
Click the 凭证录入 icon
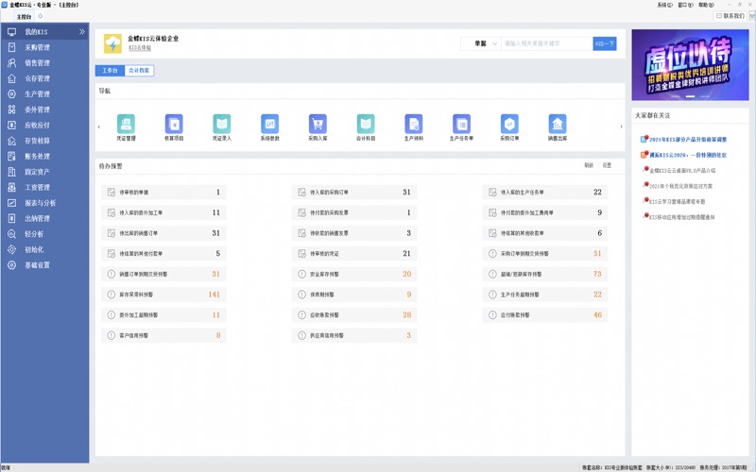click(x=221, y=124)
